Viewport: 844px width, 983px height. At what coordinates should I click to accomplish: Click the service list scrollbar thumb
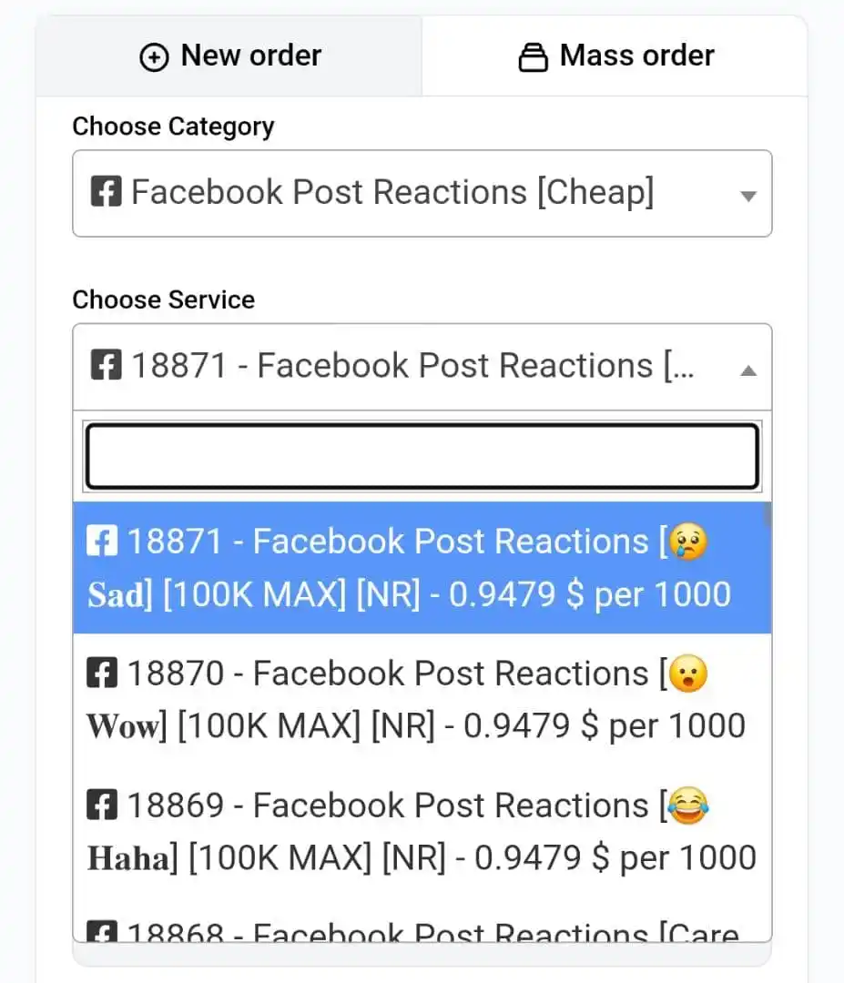(768, 516)
